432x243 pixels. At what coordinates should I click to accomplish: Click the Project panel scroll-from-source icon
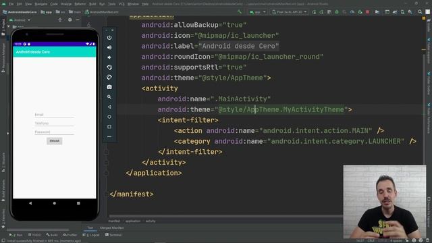pos(60,20)
